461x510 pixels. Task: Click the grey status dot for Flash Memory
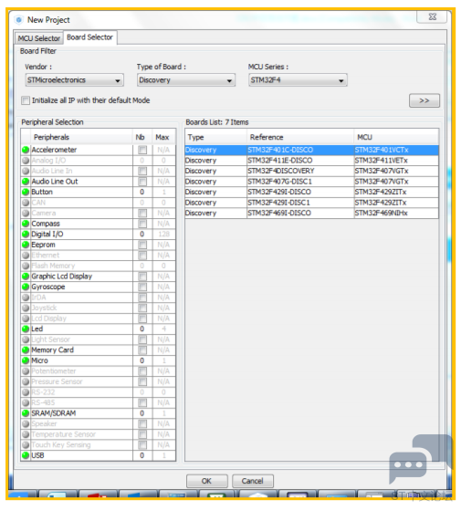[x=26, y=265]
